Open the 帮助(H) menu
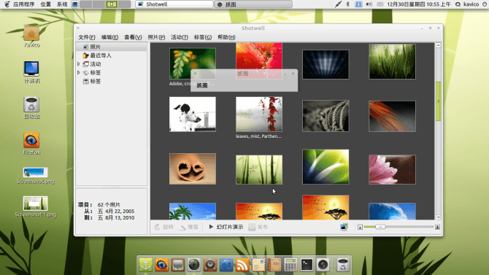The image size is (489, 275). (x=226, y=37)
